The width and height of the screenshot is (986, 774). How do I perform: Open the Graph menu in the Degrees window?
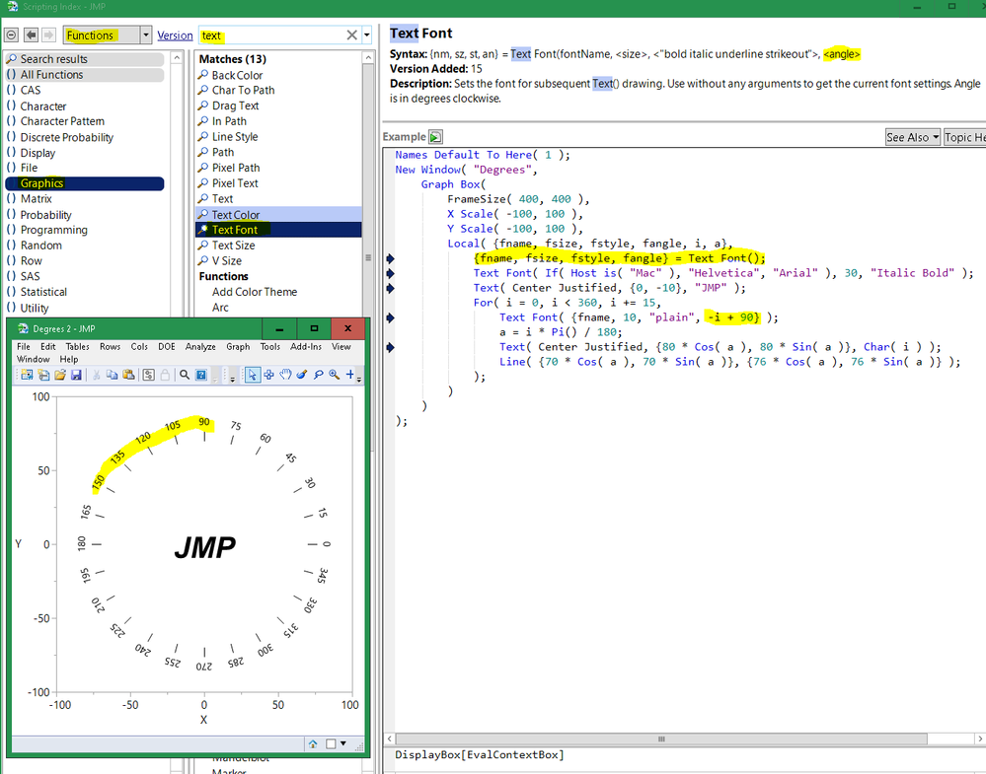pos(238,347)
